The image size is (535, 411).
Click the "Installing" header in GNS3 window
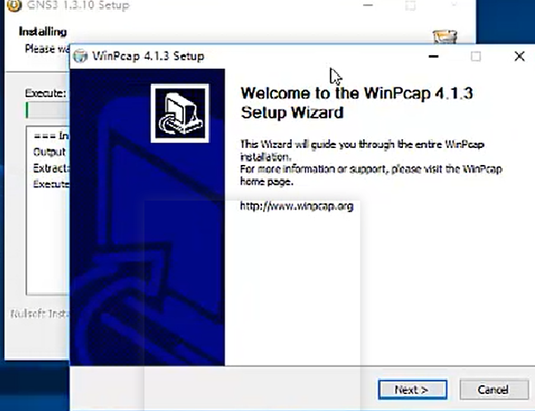[43, 32]
